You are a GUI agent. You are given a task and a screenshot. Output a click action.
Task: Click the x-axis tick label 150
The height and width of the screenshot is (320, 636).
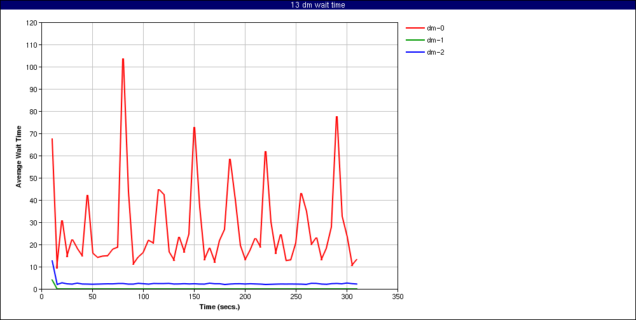tap(194, 297)
